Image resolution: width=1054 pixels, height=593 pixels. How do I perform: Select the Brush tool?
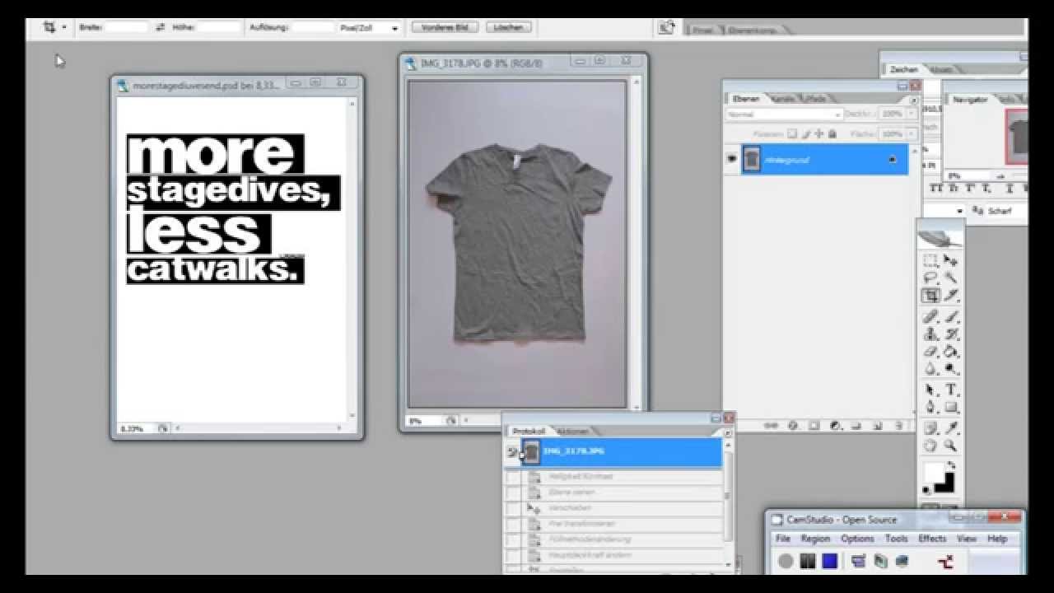tap(950, 317)
